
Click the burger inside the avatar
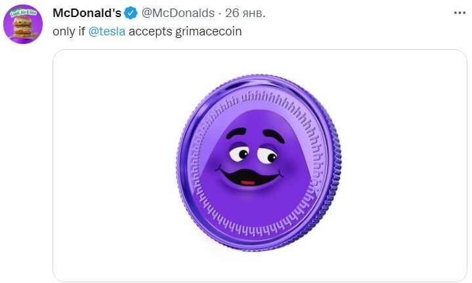22,27
